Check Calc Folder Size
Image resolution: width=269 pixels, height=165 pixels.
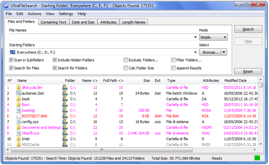(126, 68)
